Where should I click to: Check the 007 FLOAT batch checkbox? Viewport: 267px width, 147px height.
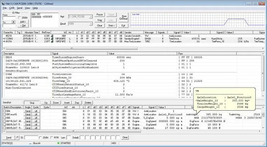(5, 121)
